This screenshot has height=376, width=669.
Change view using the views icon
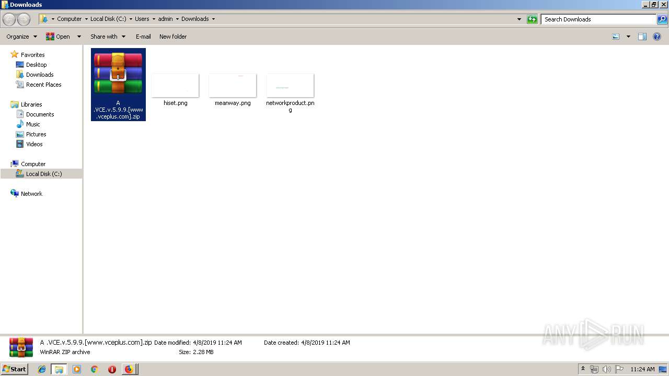pyautogui.click(x=616, y=37)
